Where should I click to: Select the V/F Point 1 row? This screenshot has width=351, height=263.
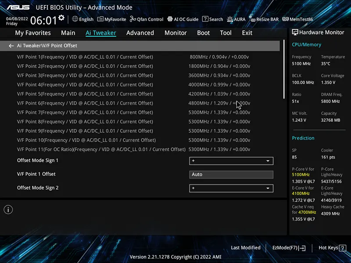click(x=133, y=57)
